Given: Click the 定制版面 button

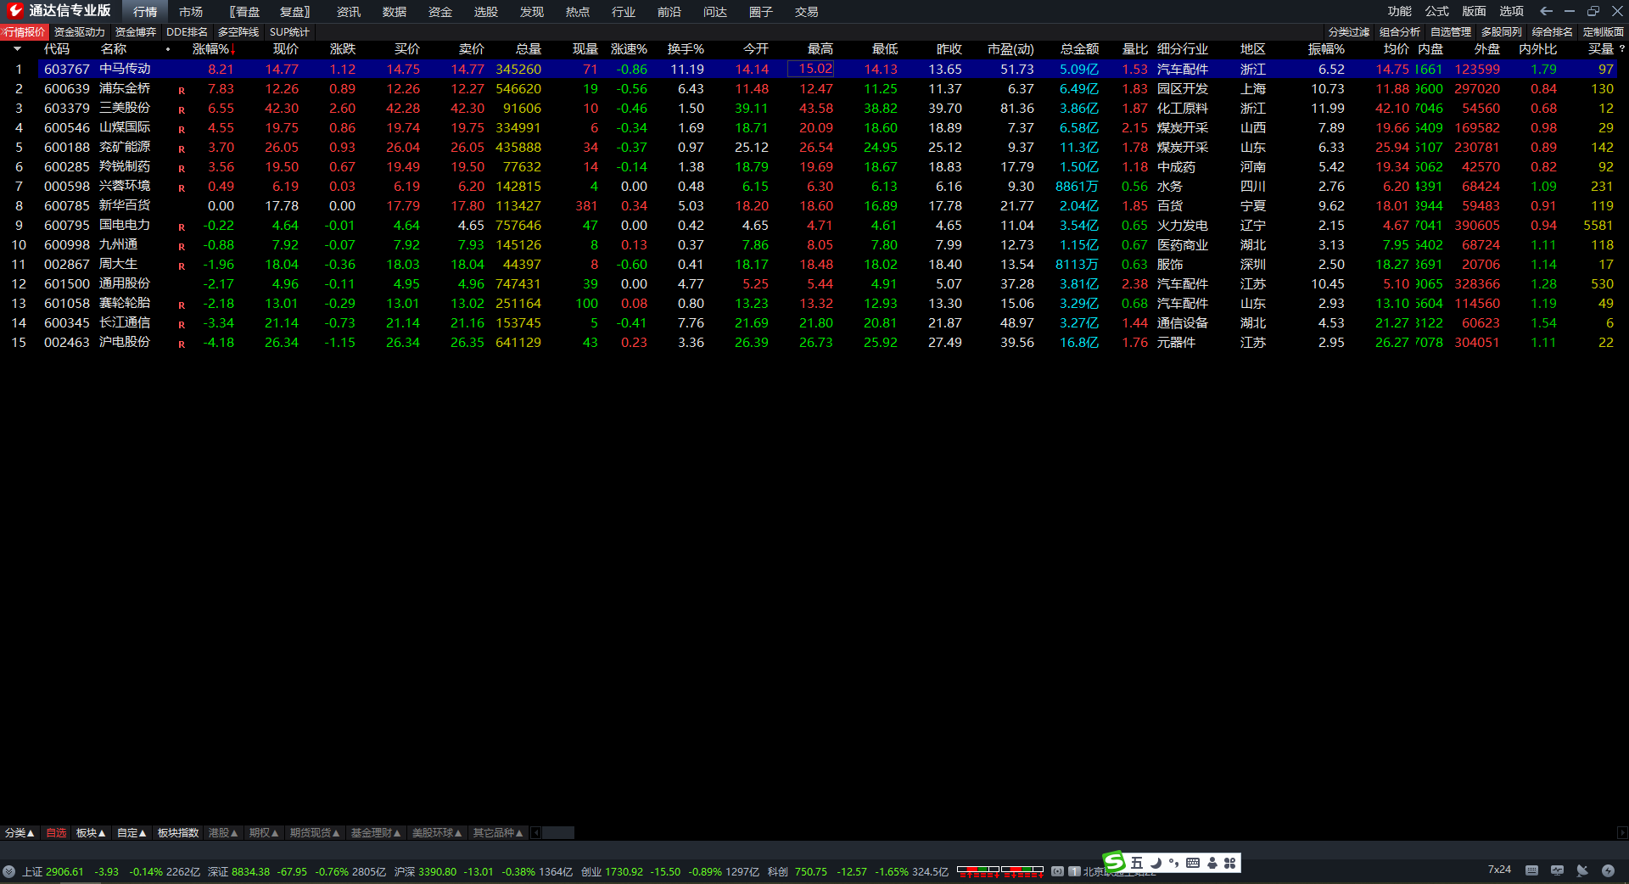Looking at the screenshot, I should click(x=1604, y=31).
